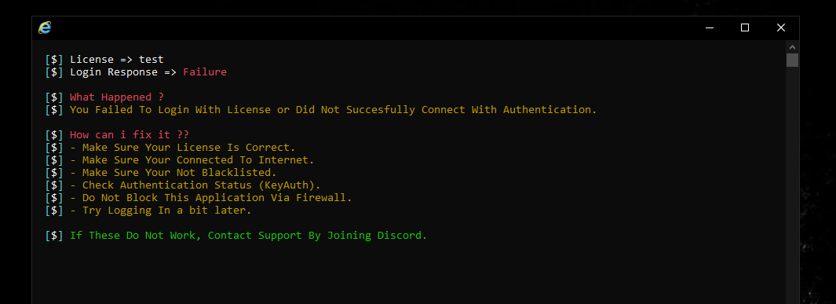The width and height of the screenshot is (836, 304).
Task: Click "Make Sure Your Not Blacklisted" line
Action: (x=173, y=172)
